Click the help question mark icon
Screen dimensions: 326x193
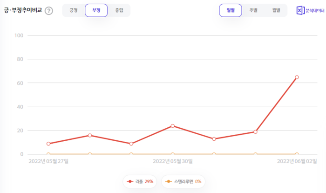[x=49, y=11]
